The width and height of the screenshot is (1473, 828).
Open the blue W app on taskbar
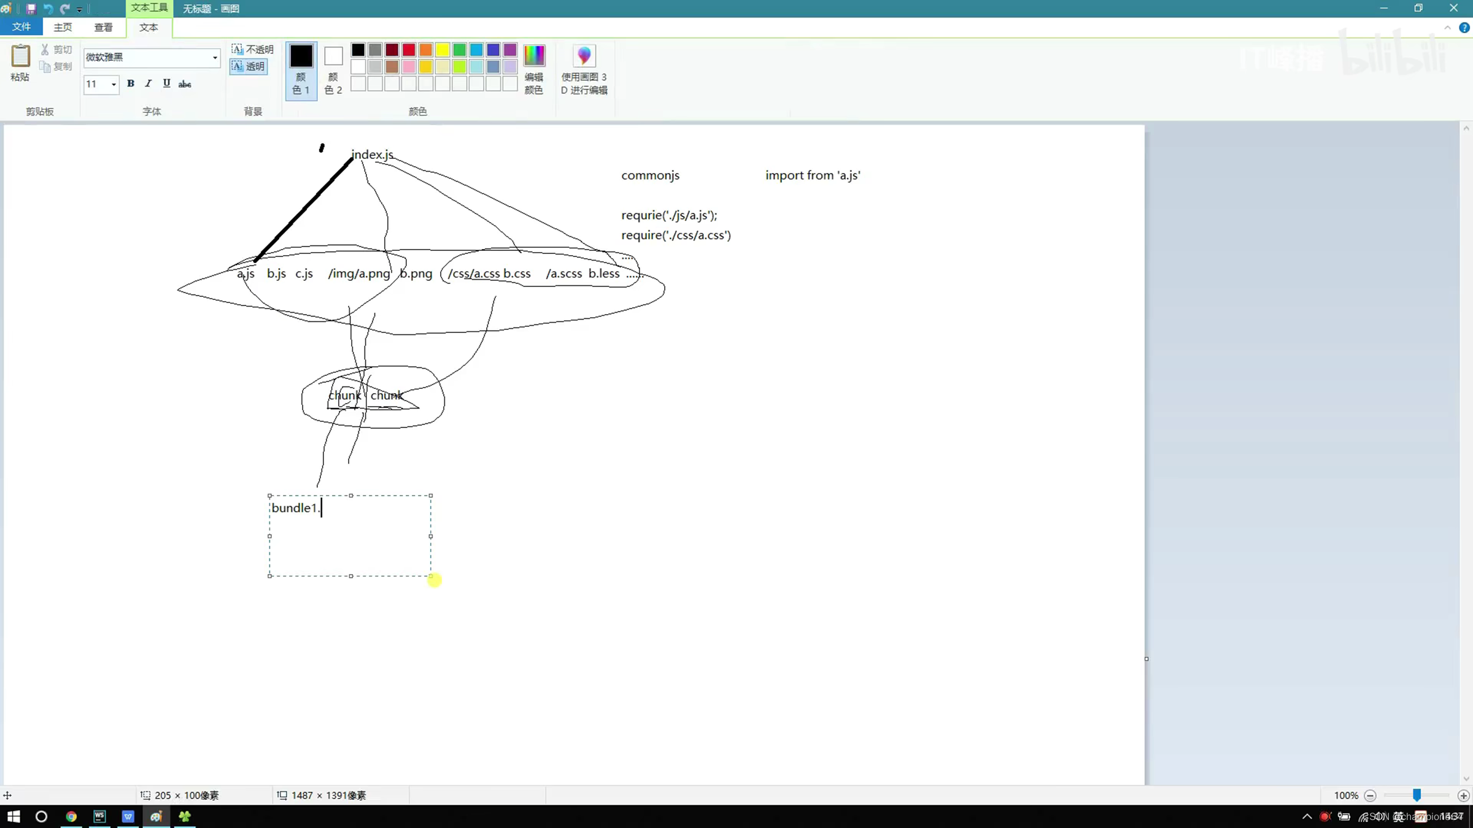[128, 816]
